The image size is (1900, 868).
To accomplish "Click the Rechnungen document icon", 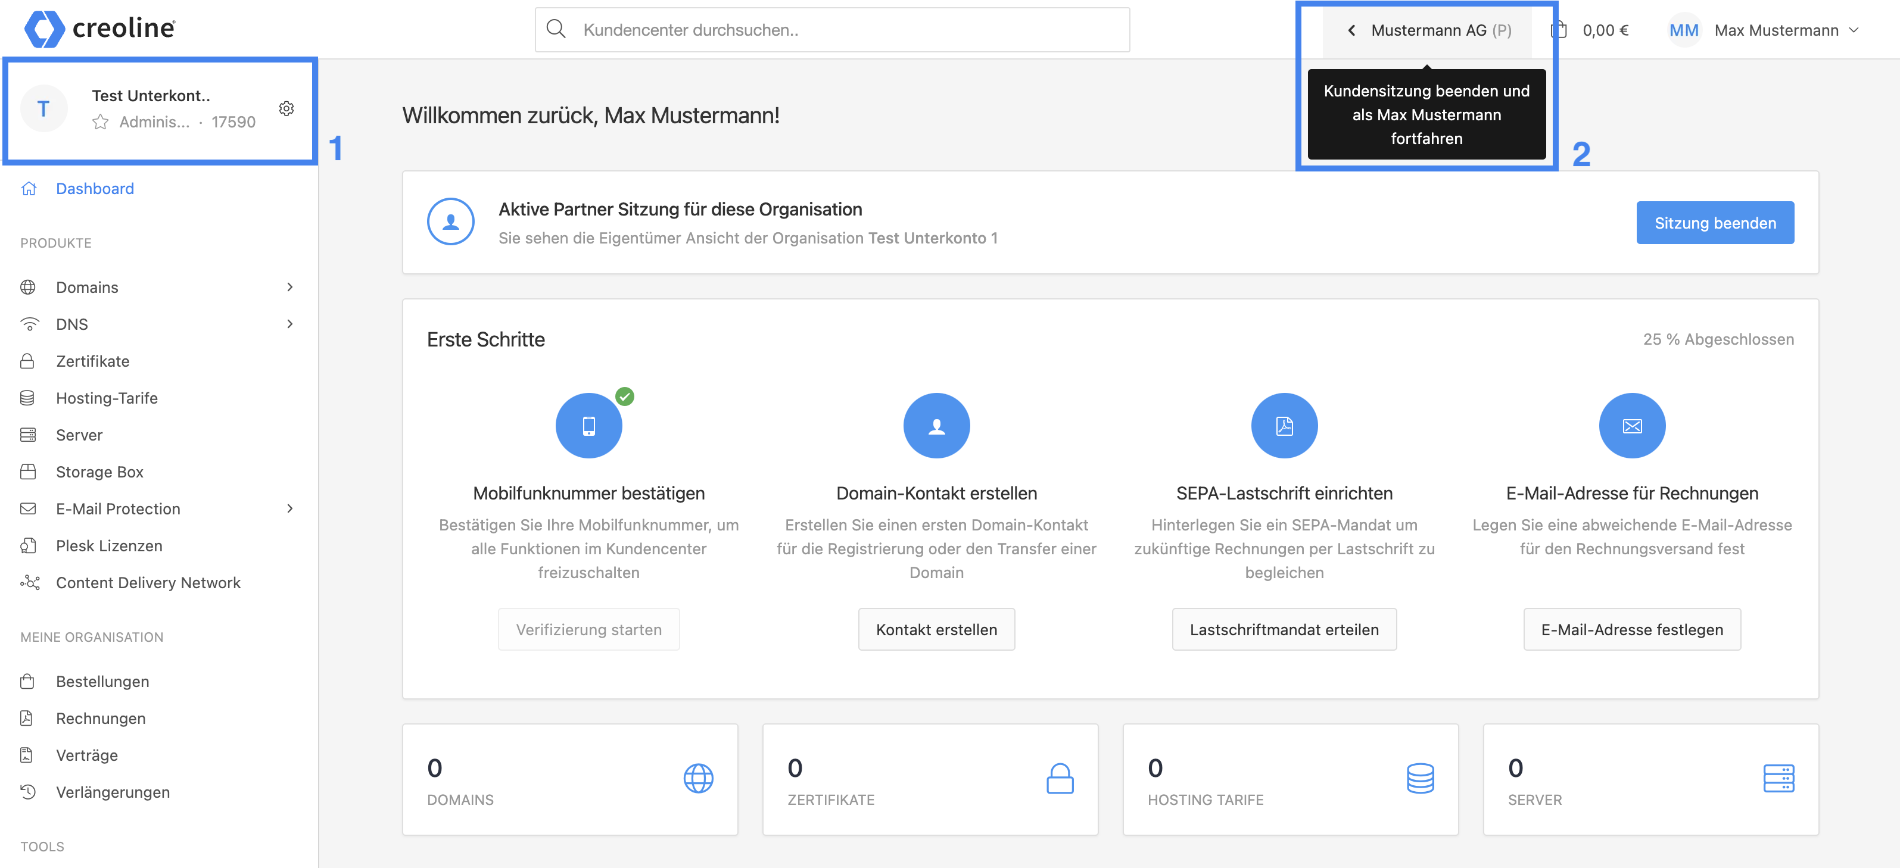I will point(27,719).
